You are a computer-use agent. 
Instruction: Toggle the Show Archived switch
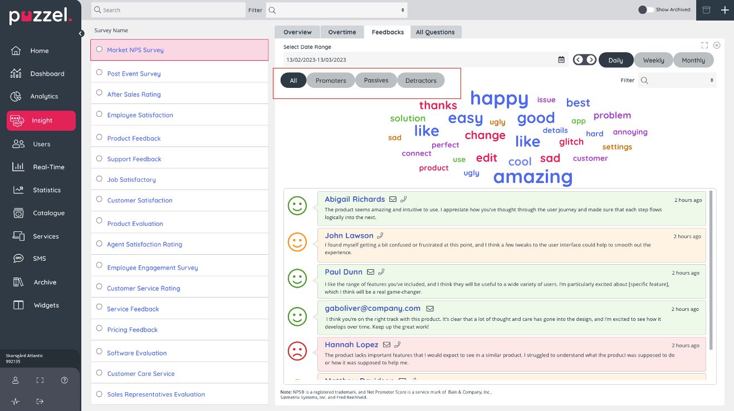pos(645,10)
